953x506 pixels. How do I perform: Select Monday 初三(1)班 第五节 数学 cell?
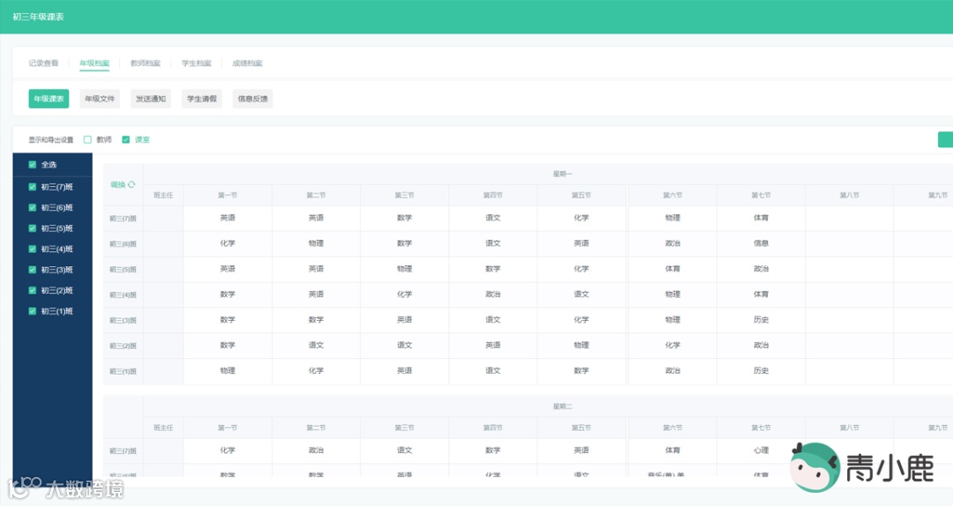(582, 371)
